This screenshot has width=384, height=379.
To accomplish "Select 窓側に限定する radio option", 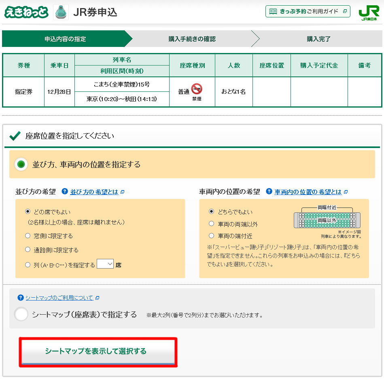I will 28,236.
